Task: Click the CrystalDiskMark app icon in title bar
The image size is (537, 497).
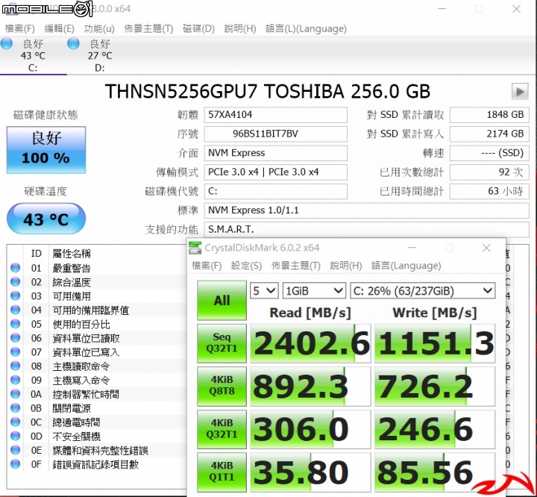Action: pyautogui.click(x=195, y=248)
